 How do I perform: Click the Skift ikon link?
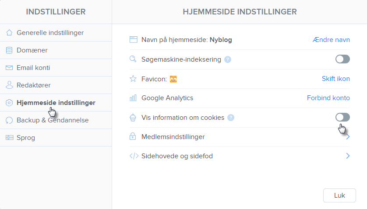(x=335, y=79)
